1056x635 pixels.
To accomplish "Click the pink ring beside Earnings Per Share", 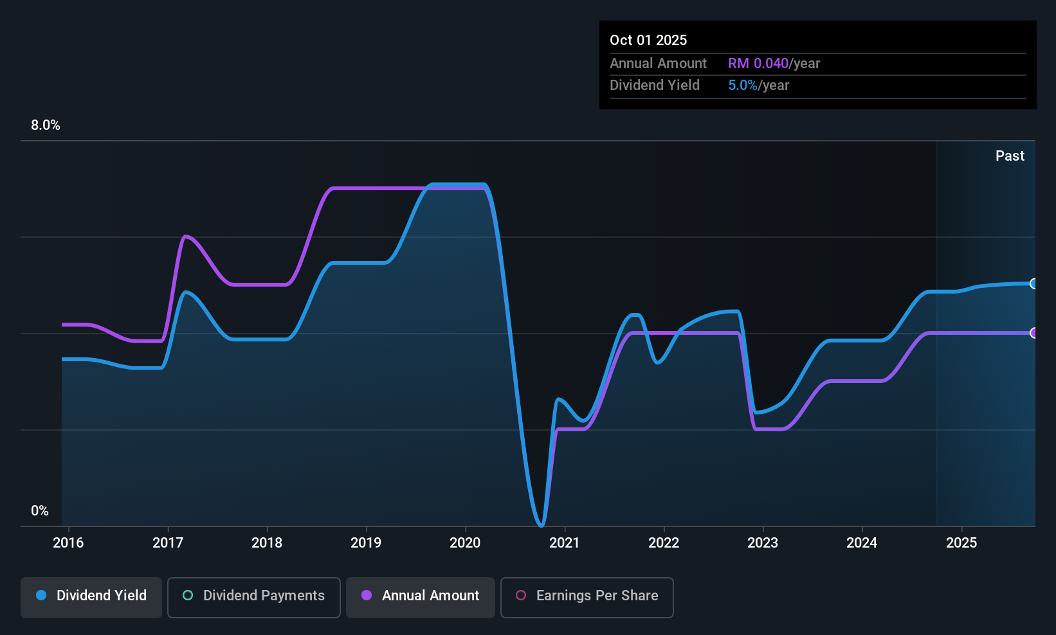I will 521,596.
